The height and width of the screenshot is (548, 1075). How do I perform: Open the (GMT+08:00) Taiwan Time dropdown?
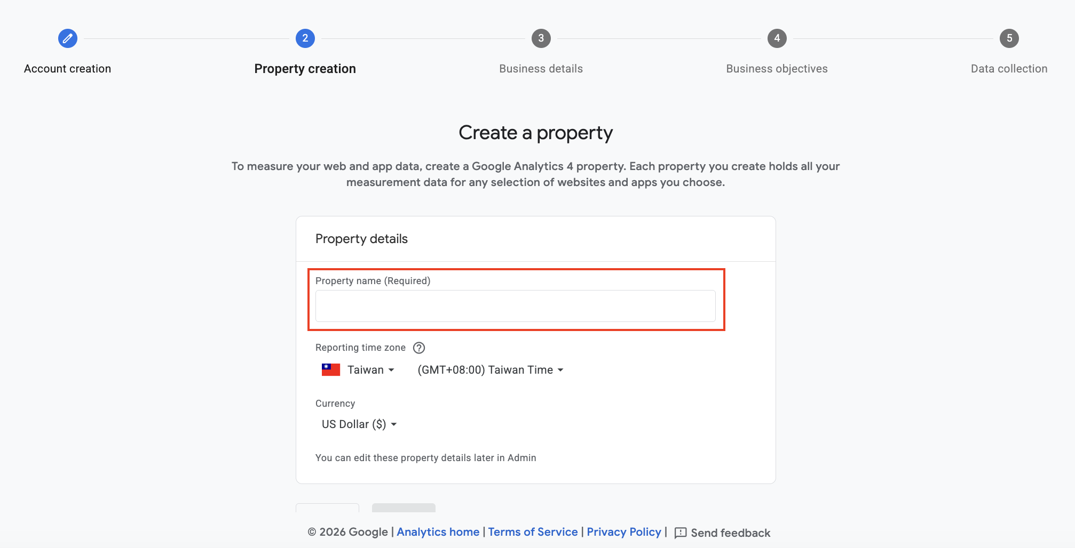coord(491,370)
